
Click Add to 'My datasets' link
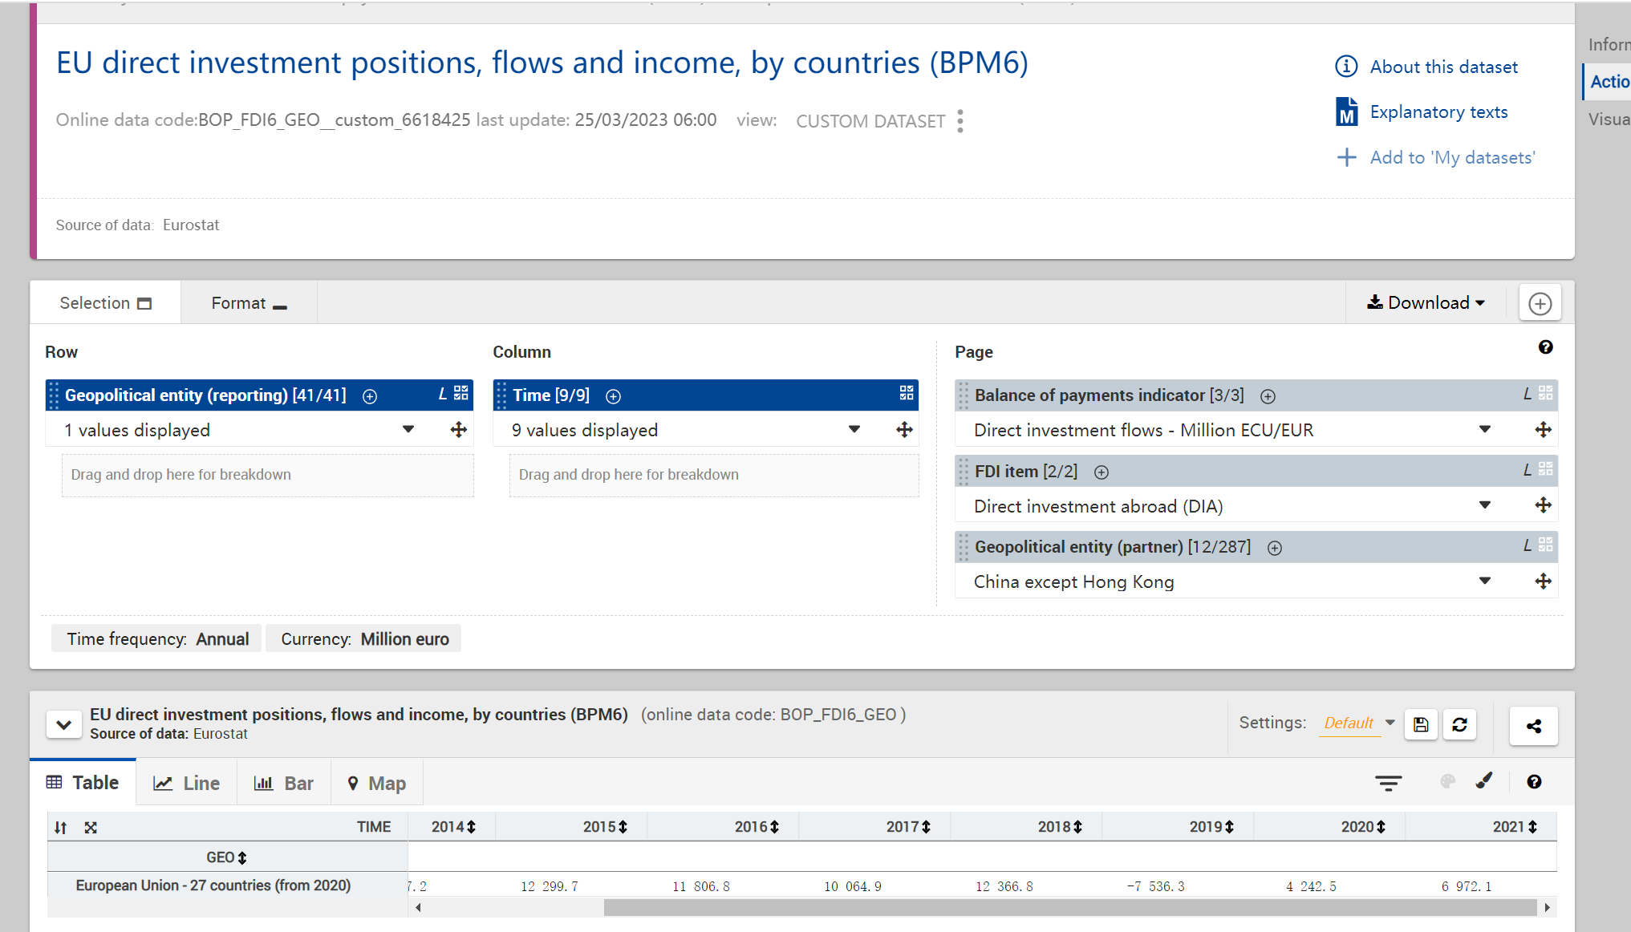1451,157
